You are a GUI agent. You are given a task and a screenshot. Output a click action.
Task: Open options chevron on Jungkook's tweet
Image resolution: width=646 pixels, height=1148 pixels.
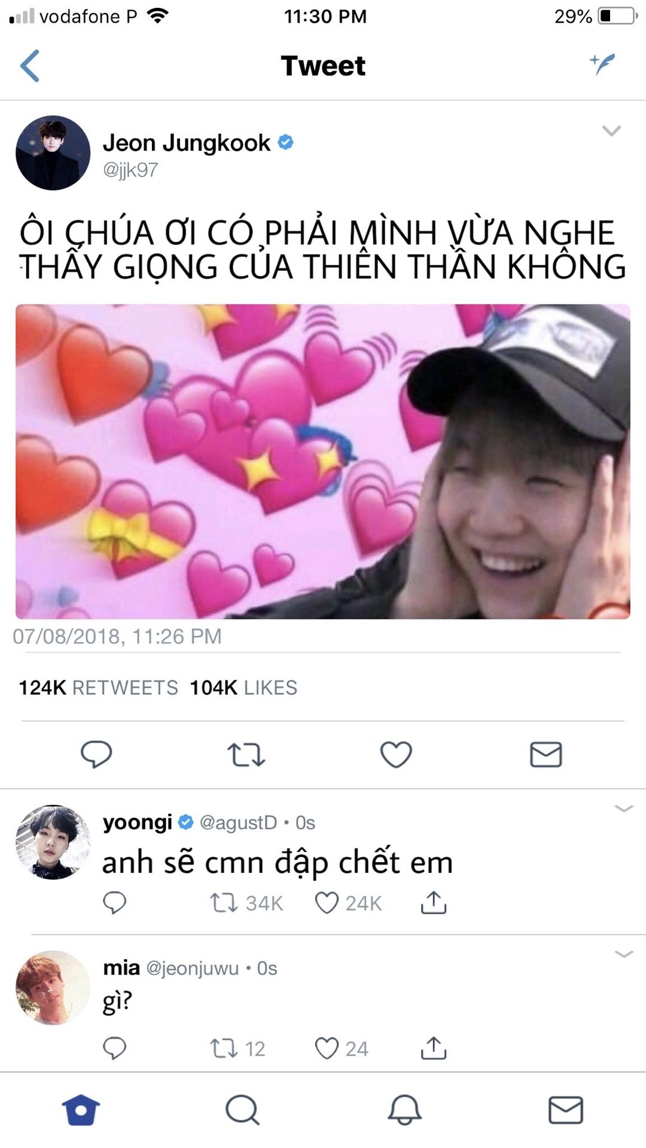611,130
